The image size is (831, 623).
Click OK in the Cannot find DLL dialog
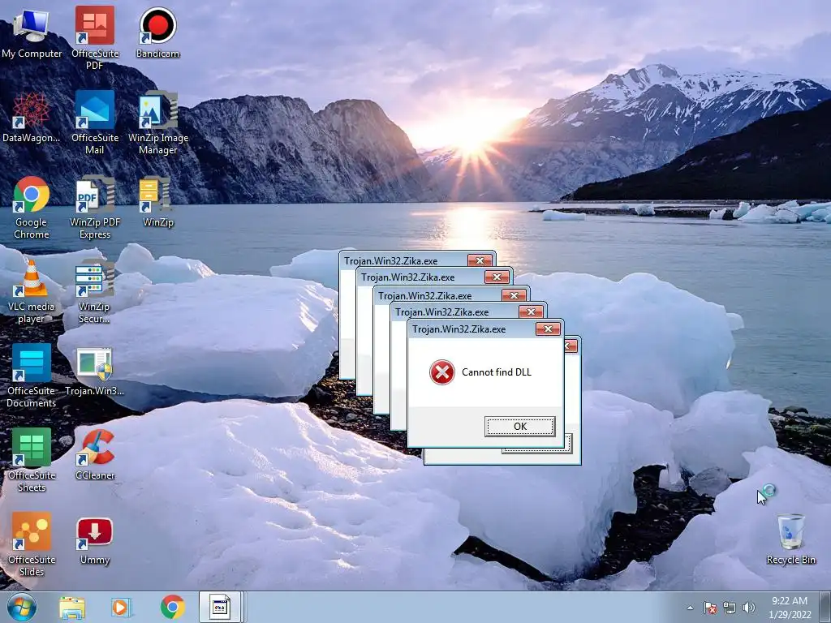[520, 427]
